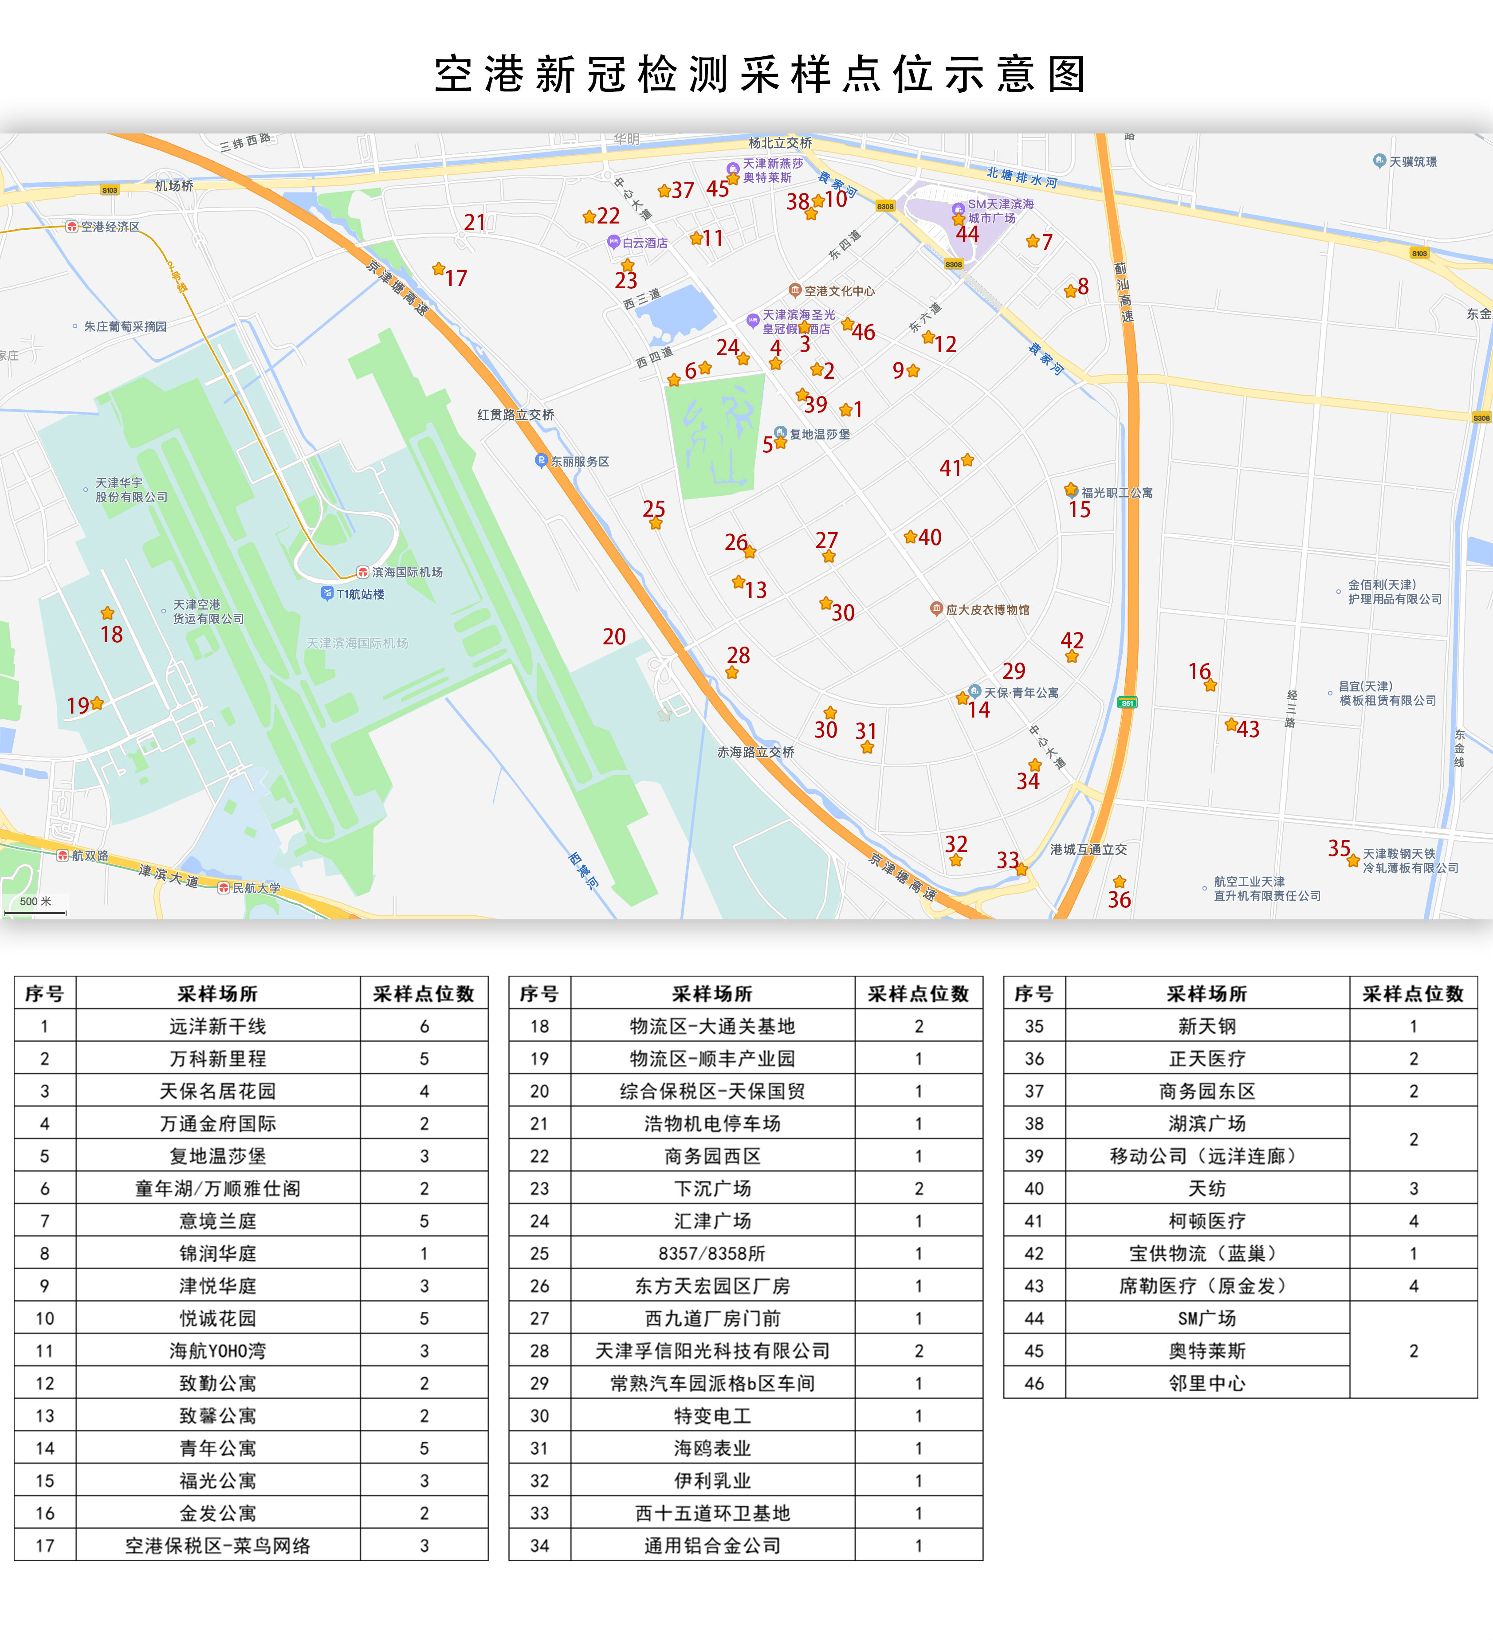Click the 西十五道环卫基地 table cell
The width and height of the screenshot is (1493, 1640).
coord(713,1512)
